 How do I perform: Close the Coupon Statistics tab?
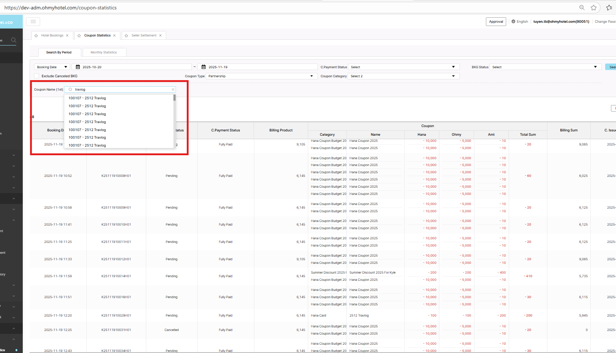115,35
